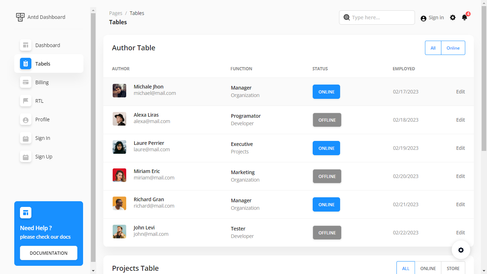Click the Billing card icon in sidebar
Image resolution: width=487 pixels, height=274 pixels.
(26, 82)
